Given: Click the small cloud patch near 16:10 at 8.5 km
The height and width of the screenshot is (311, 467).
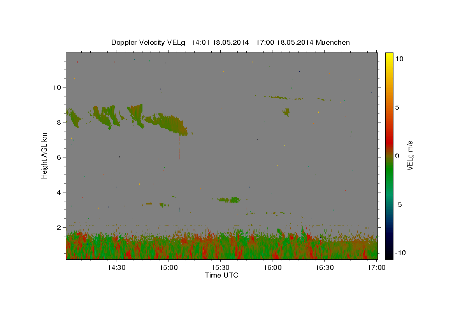Looking at the screenshot, I should 287,112.
